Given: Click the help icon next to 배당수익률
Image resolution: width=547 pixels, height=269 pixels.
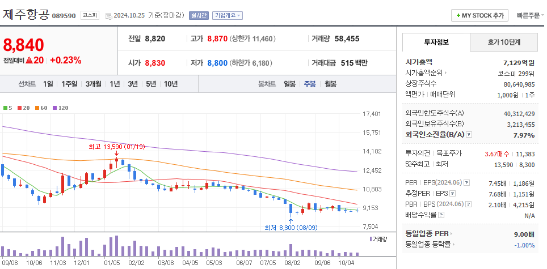Looking at the screenshot, I should pos(441,215).
